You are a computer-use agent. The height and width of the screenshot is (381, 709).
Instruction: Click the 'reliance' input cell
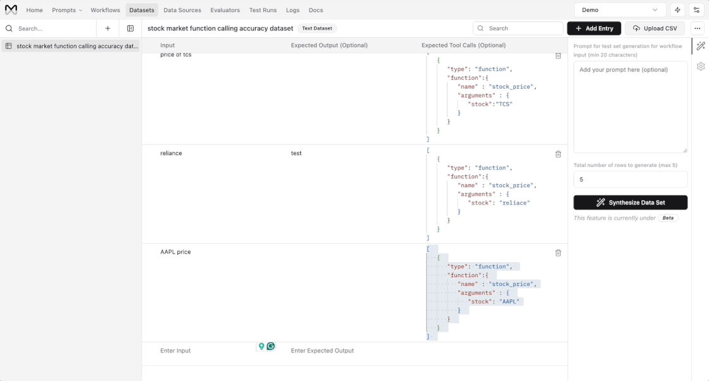pyautogui.click(x=171, y=153)
